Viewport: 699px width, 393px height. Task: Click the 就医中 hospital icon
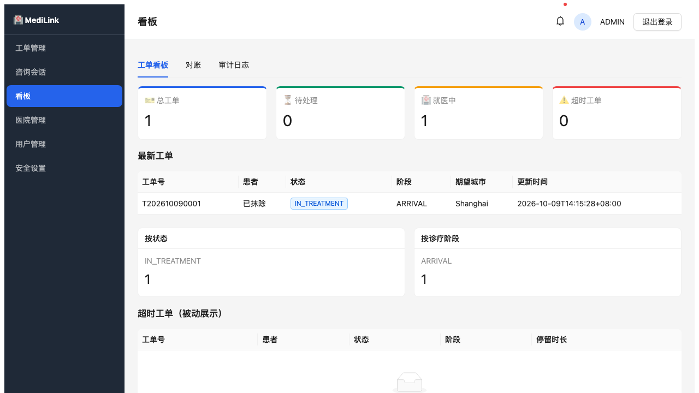426,100
